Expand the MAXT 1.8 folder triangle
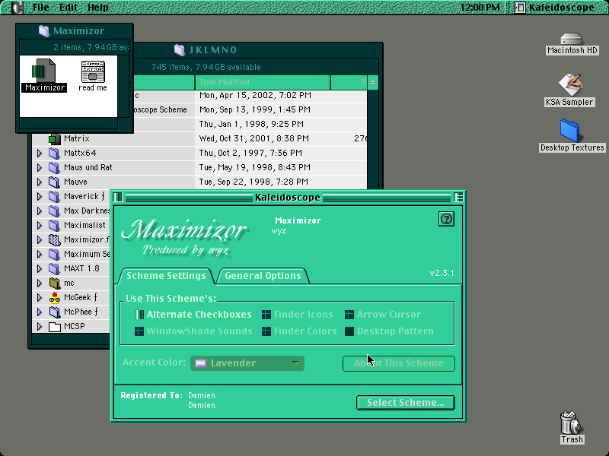Viewport: 609px width, 456px height. pyautogui.click(x=40, y=268)
